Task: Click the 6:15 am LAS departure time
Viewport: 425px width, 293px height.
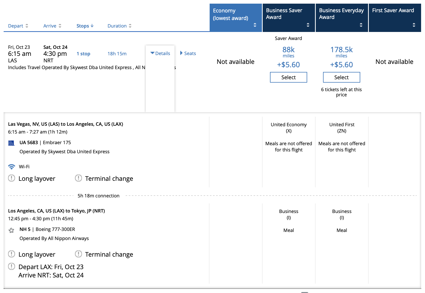Action: click(20, 54)
